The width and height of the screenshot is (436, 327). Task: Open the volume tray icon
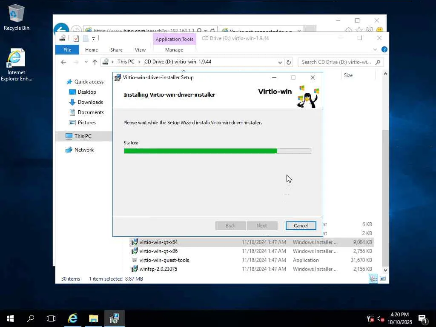coord(381,318)
